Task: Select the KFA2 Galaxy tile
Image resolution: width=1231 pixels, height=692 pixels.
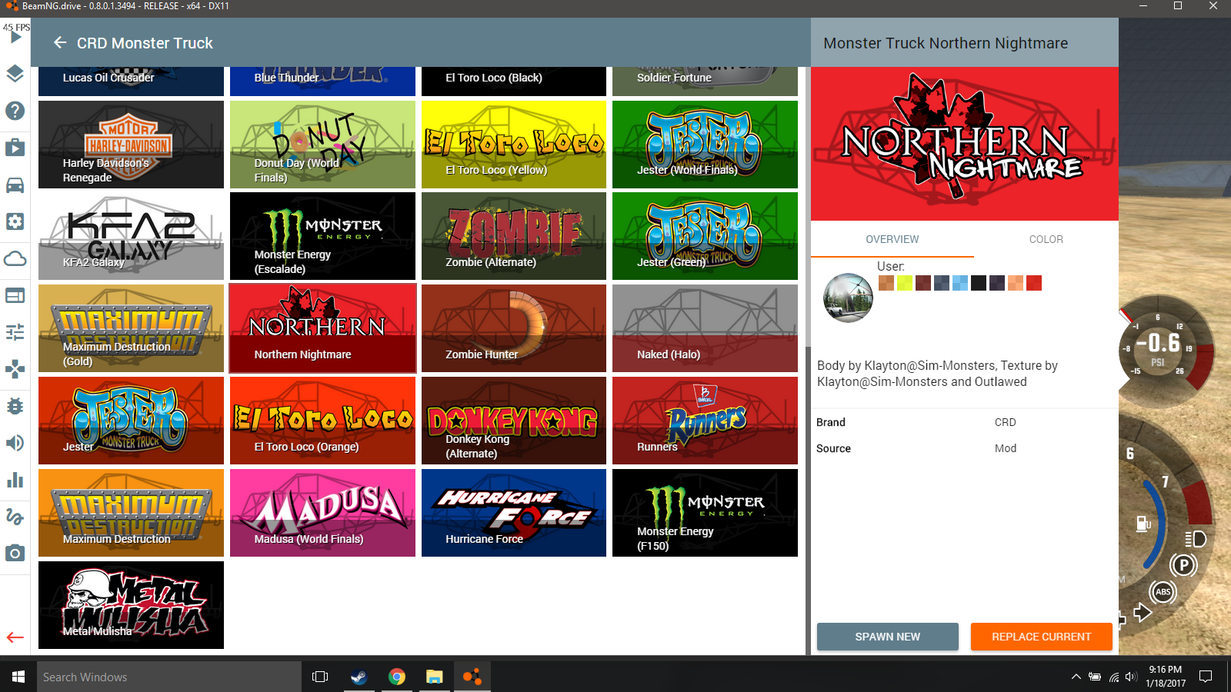Action: (131, 236)
